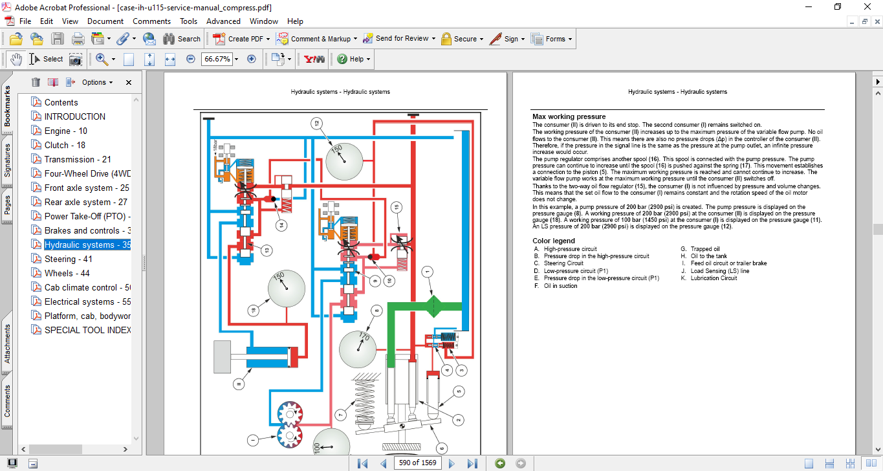Delete bookmark with trash icon

point(36,82)
